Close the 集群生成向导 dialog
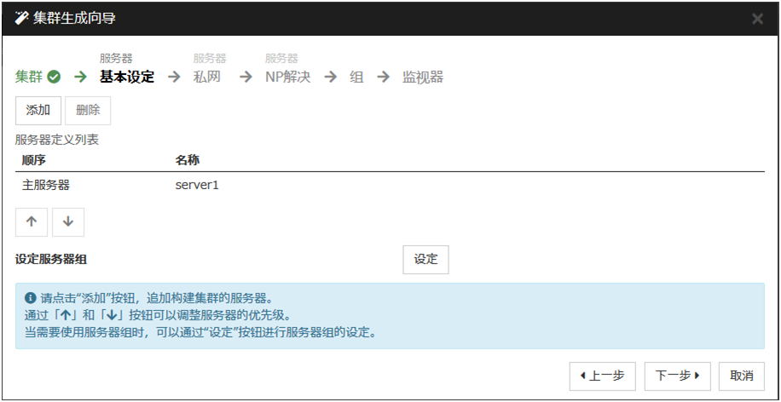The image size is (781, 402). pos(757,19)
